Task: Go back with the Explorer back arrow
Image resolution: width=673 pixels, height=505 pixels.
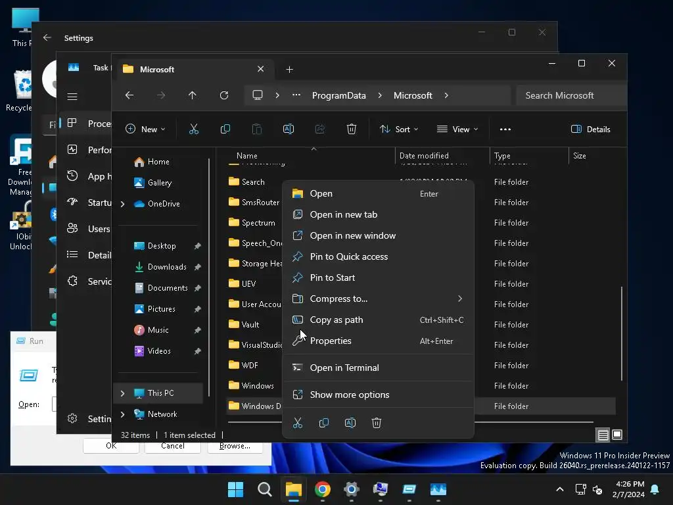Action: (129, 95)
